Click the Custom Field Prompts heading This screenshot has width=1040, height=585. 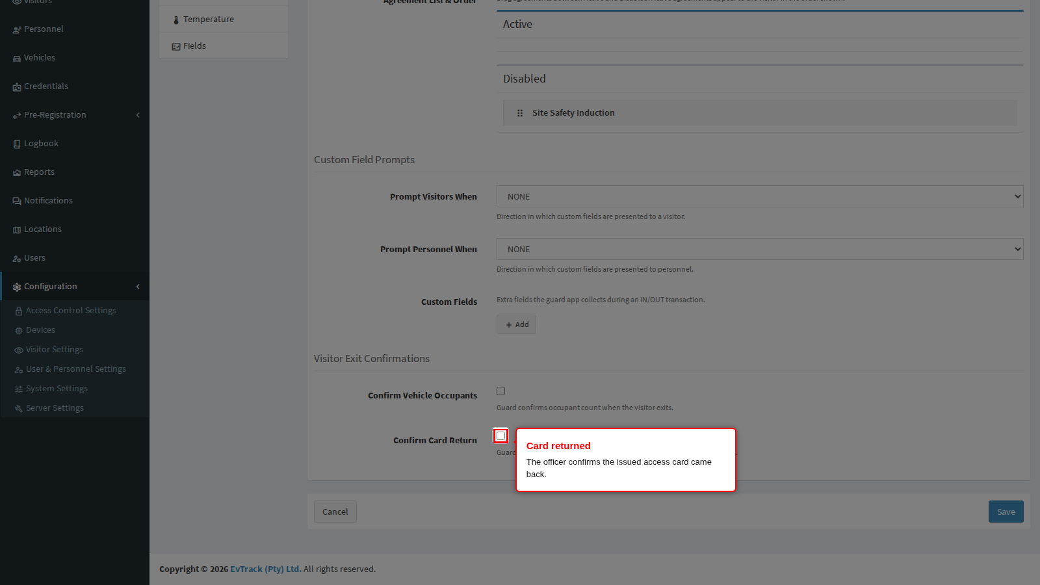[x=364, y=160]
